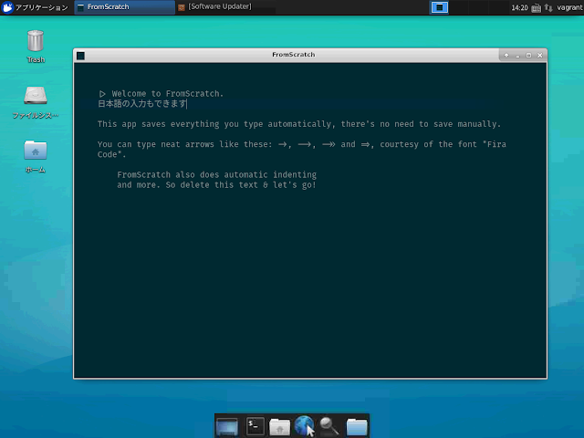Click line 'and more. So delete this text'
This screenshot has height=438, width=584.
point(217,185)
